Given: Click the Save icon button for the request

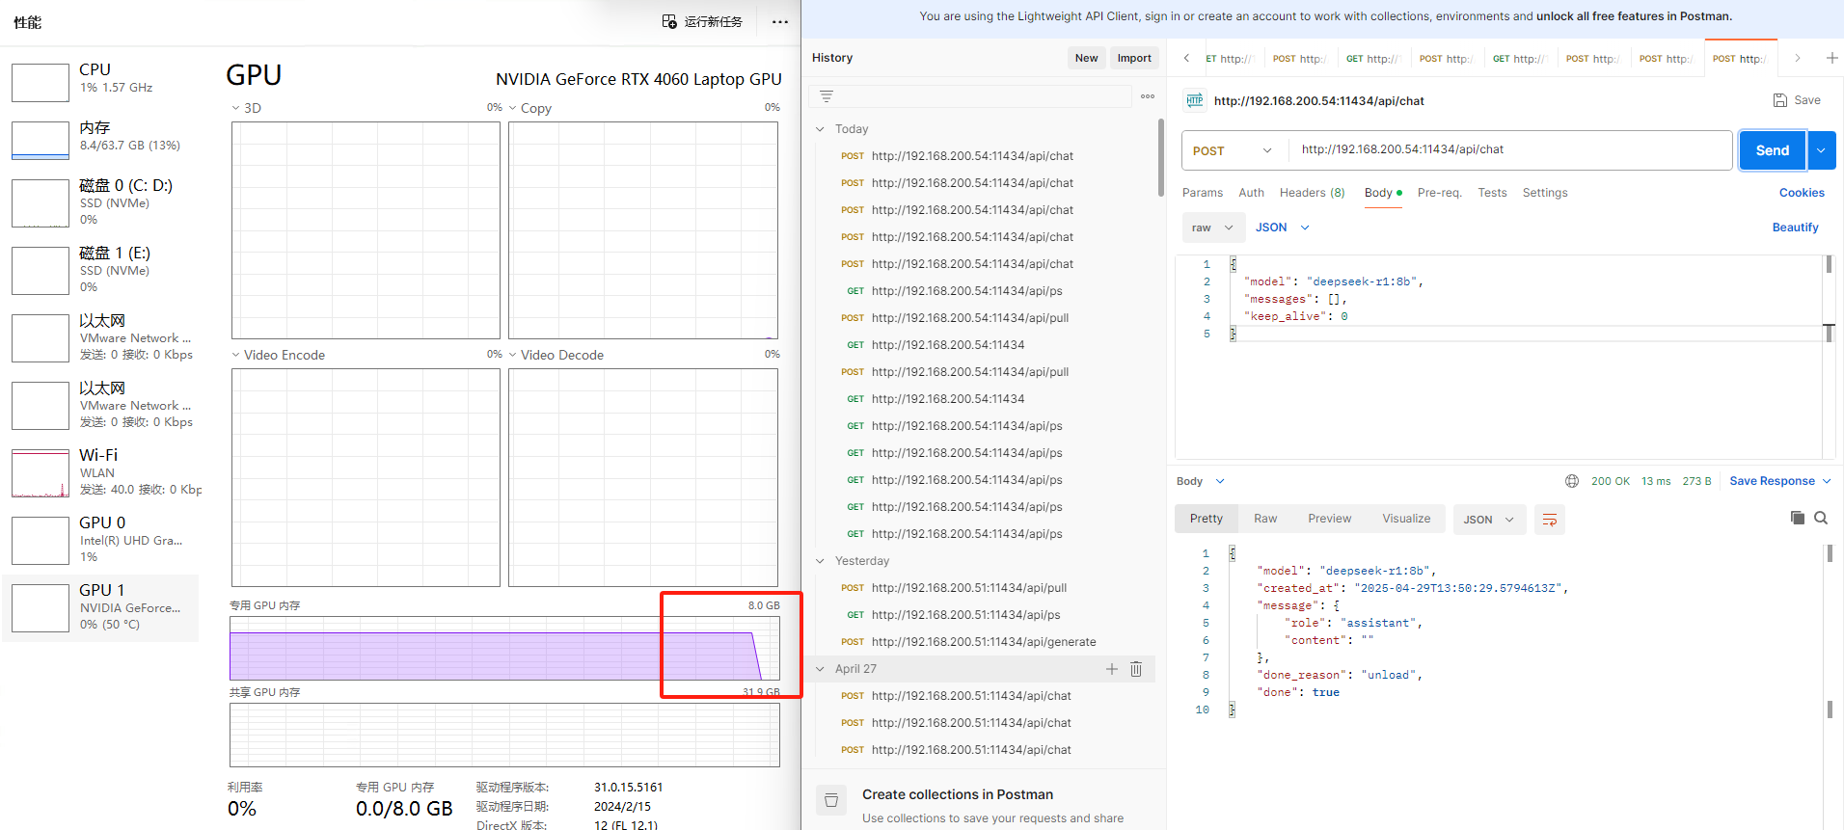Looking at the screenshot, I should (x=1780, y=100).
